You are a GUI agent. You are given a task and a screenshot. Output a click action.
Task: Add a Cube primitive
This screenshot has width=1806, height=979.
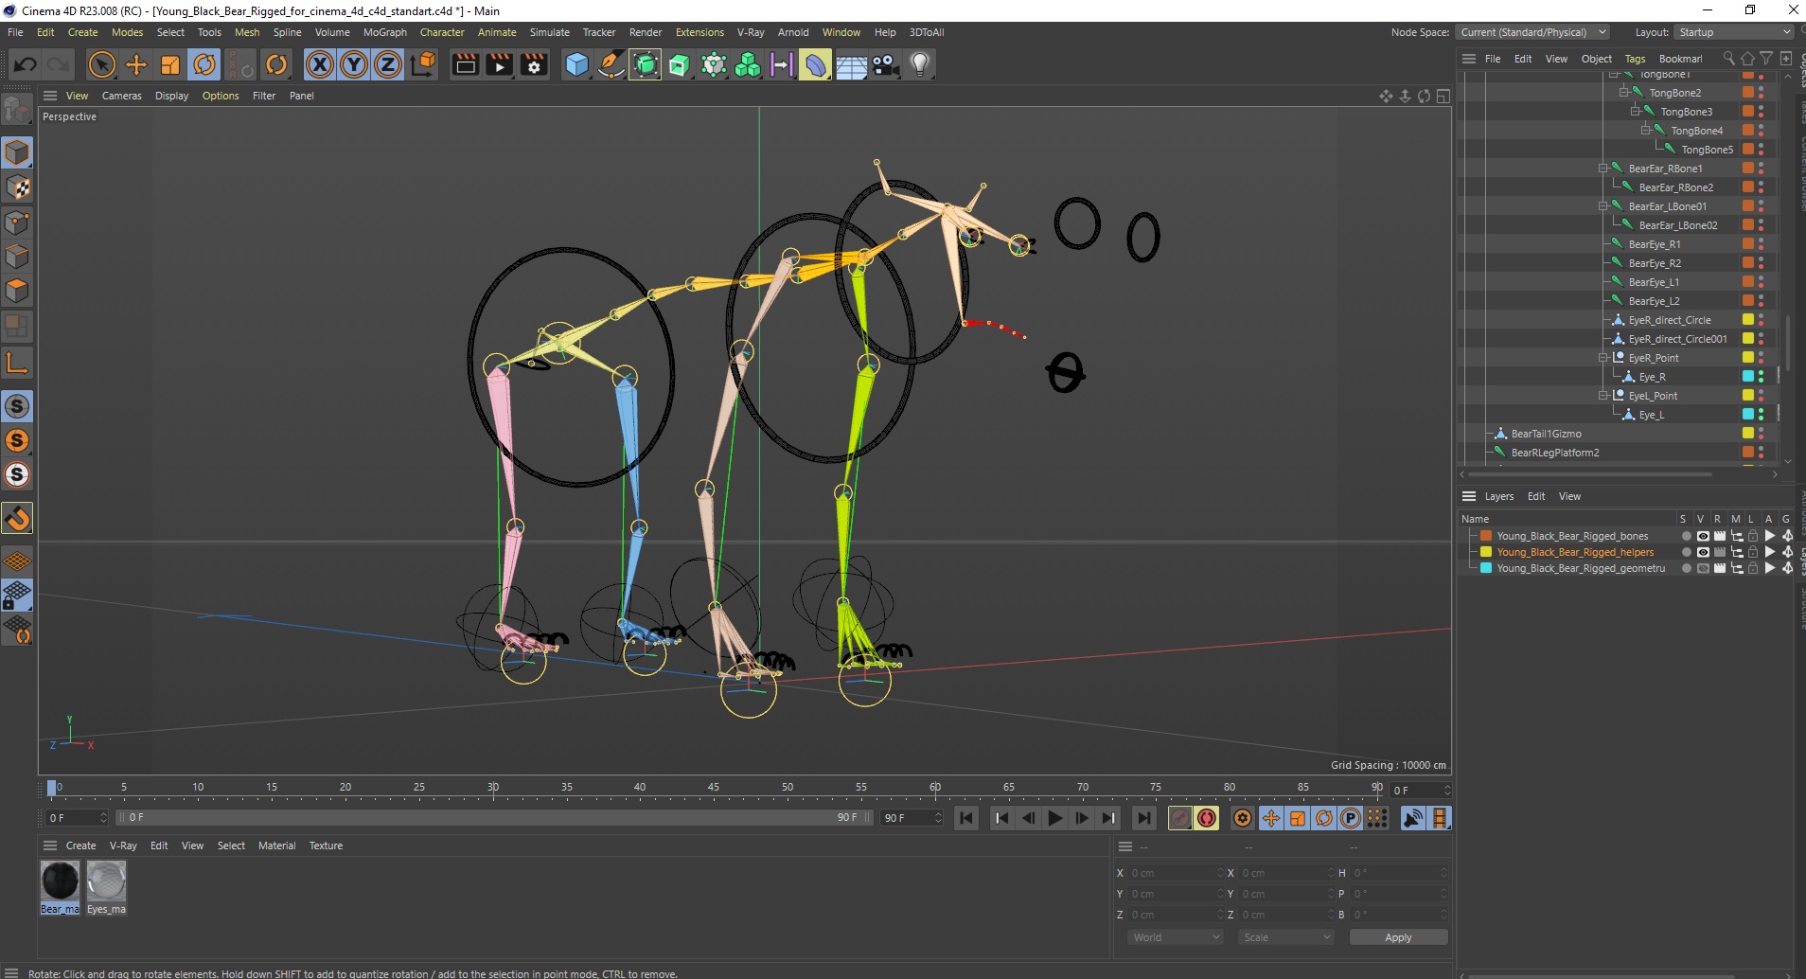click(x=576, y=64)
